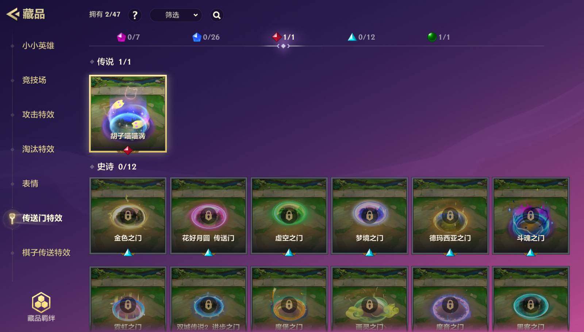This screenshot has height=332, width=584.
Task: Open the 竞技场 category
Action: (34, 80)
